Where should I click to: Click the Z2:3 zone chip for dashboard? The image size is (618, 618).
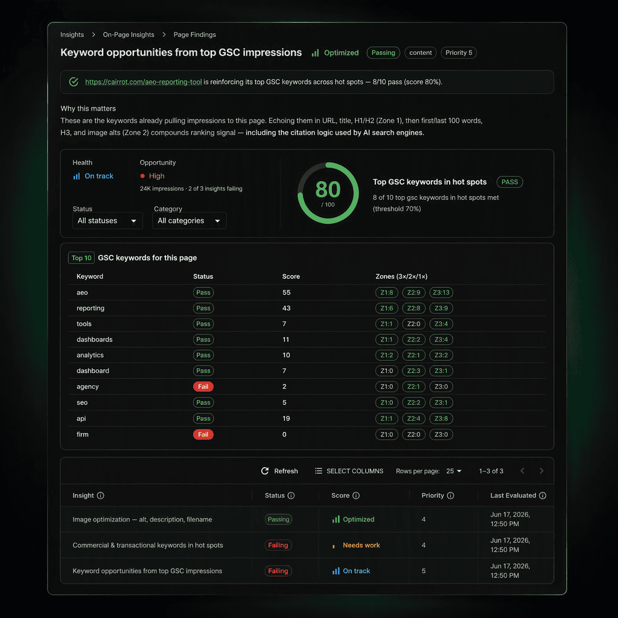click(x=414, y=371)
